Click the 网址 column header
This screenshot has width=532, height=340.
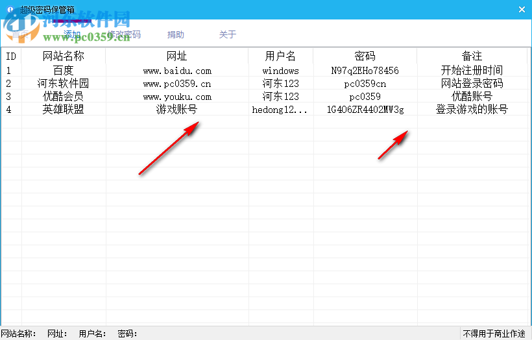point(176,56)
